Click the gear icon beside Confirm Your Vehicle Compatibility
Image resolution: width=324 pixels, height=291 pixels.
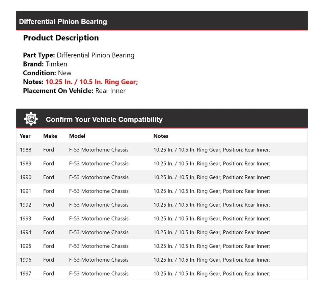click(x=31, y=119)
